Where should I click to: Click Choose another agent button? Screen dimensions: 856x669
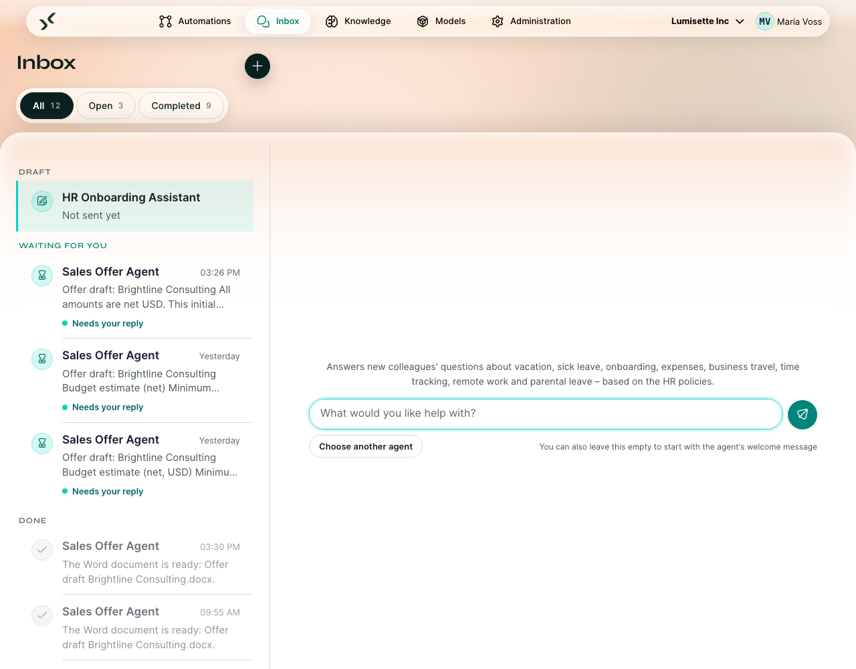[x=366, y=446]
